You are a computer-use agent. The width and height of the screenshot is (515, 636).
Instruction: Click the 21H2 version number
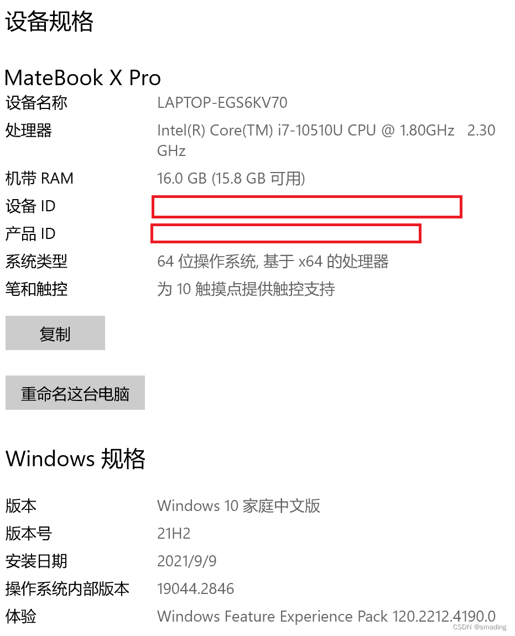174,533
